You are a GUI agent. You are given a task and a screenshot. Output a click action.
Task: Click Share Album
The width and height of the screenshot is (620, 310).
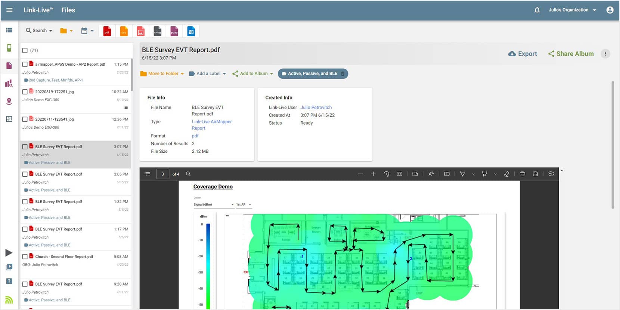[x=571, y=54]
